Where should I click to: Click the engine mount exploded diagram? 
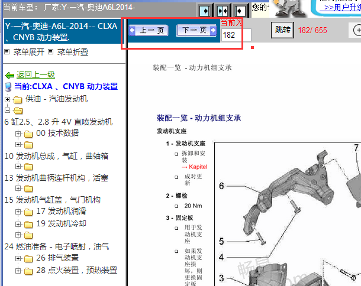tap(288, 214)
